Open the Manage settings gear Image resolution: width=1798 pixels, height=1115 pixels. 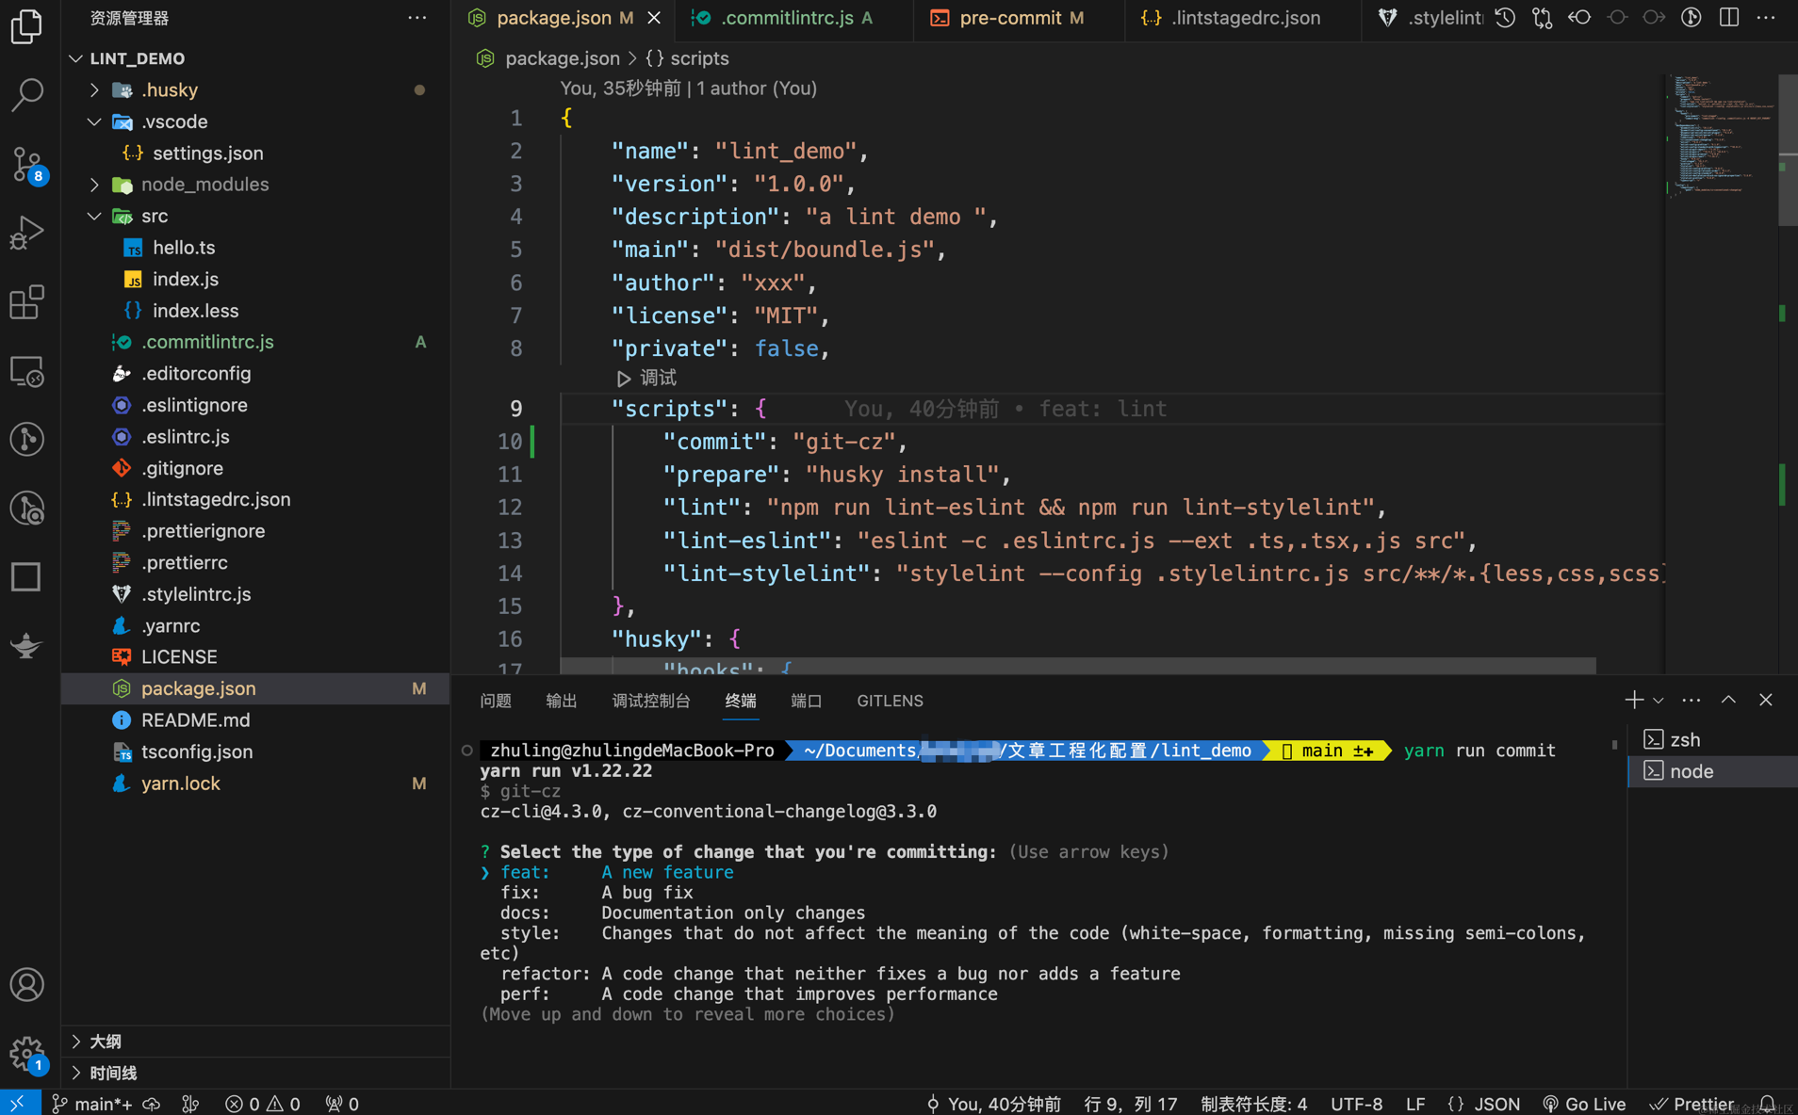point(26,1054)
